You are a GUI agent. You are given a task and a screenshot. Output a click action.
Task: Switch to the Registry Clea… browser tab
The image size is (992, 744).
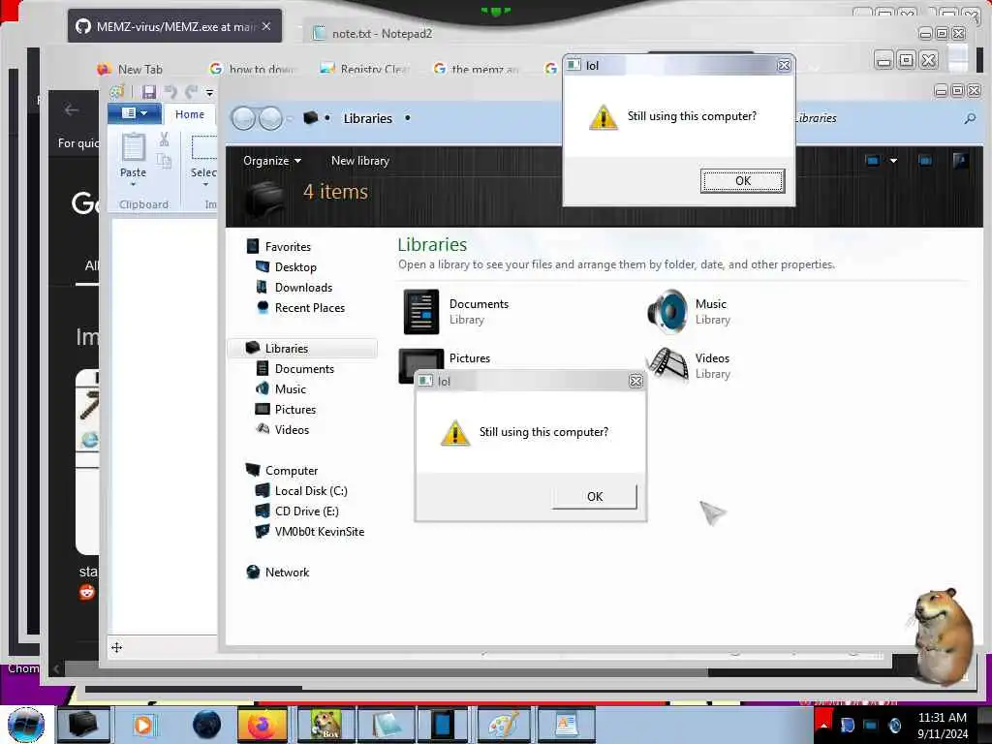click(x=365, y=69)
